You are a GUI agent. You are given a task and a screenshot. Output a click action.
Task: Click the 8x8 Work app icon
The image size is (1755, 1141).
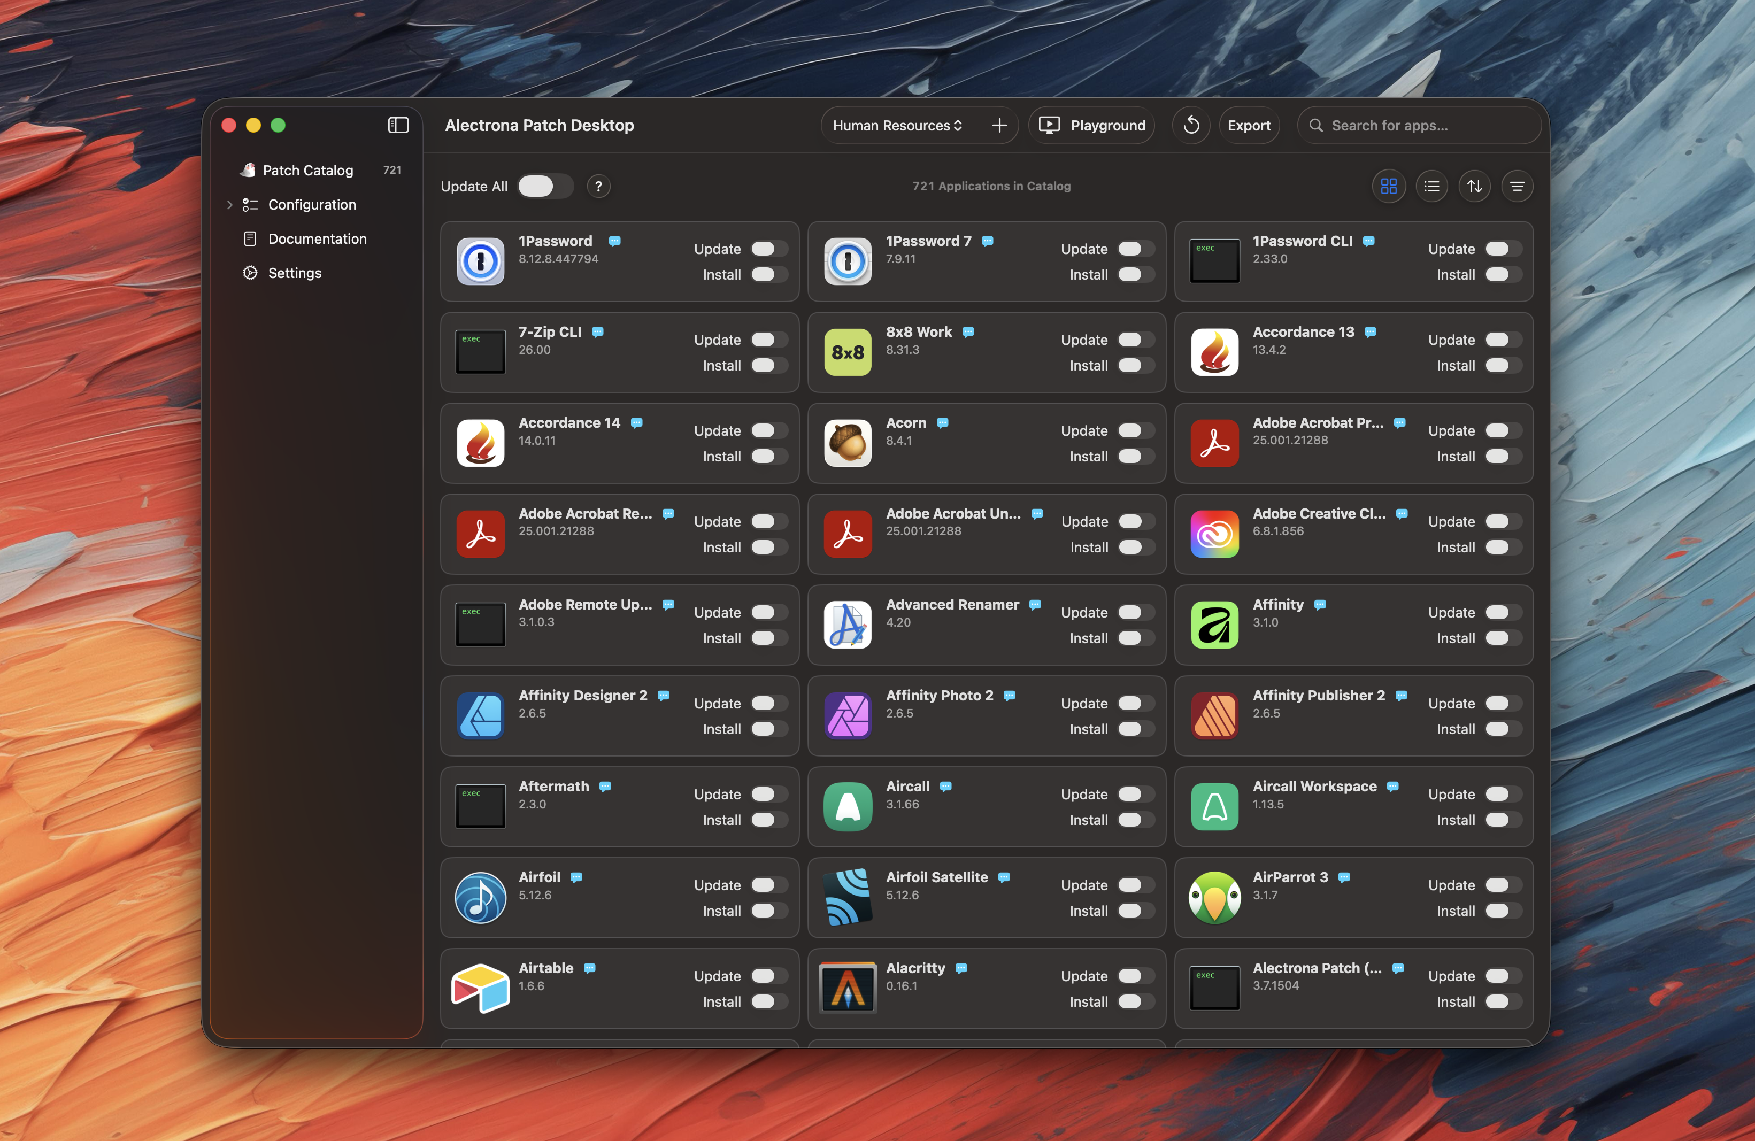[847, 352]
